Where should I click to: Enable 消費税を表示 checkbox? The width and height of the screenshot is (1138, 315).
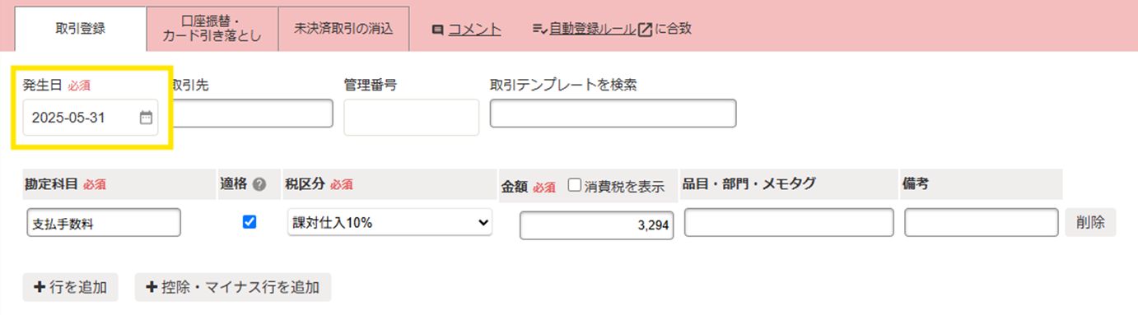[575, 185]
